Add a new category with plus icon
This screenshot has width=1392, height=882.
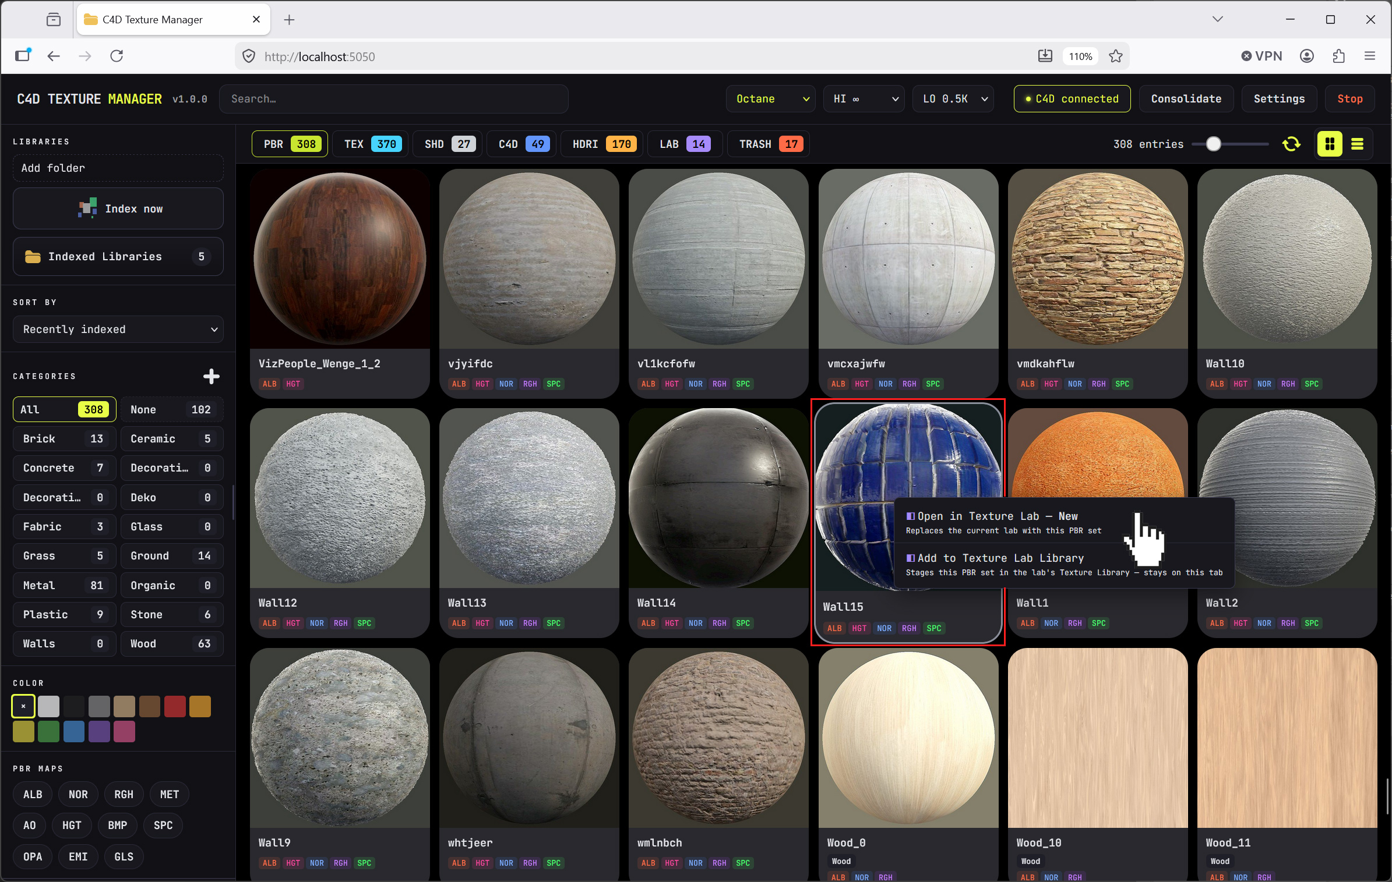click(211, 376)
